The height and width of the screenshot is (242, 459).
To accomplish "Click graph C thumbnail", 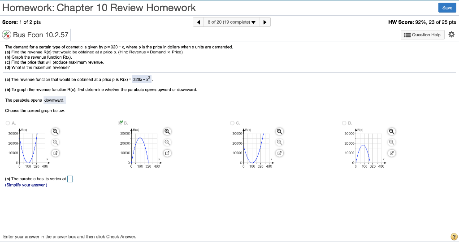I will pos(253,148).
